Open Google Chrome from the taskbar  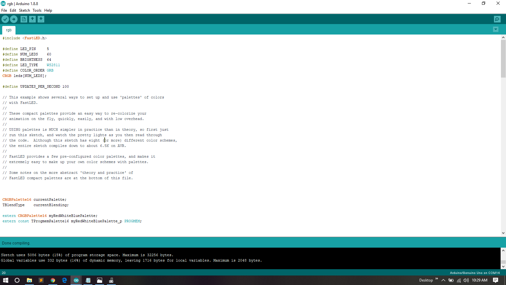pyautogui.click(x=53, y=280)
